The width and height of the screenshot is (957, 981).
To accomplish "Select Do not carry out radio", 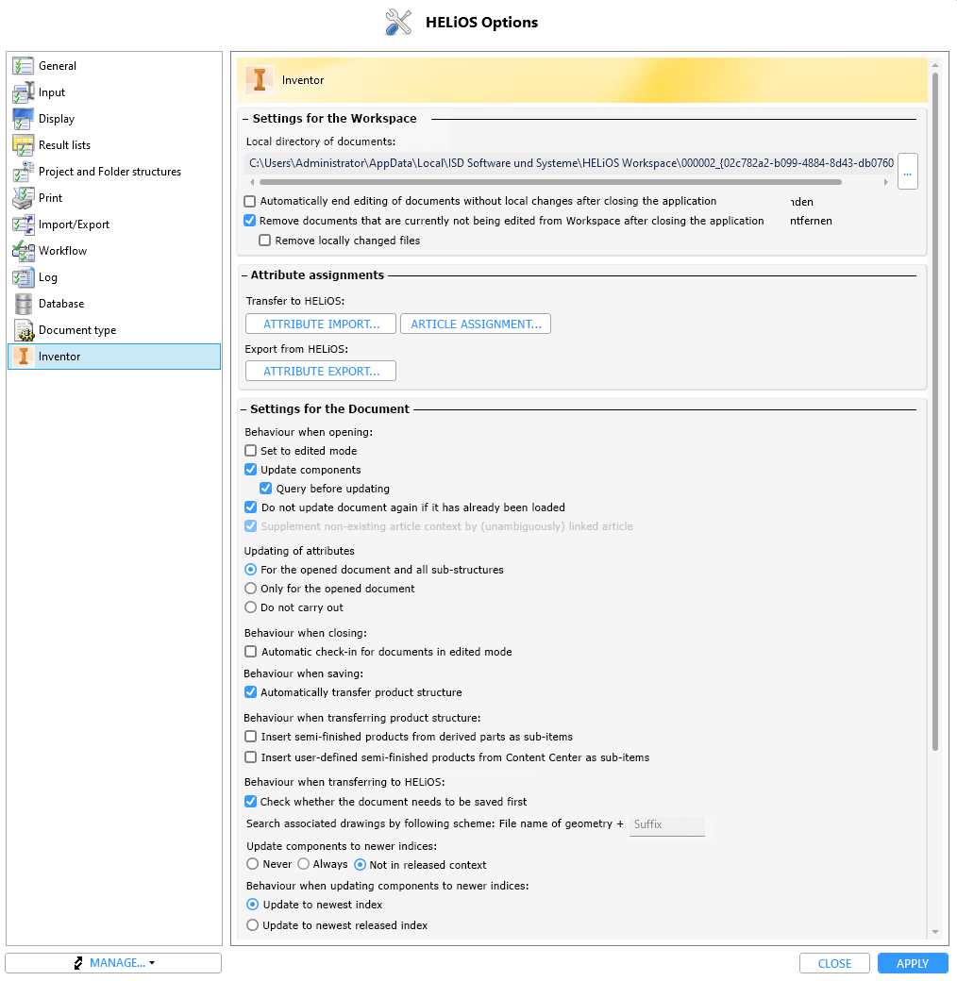I will (250, 607).
